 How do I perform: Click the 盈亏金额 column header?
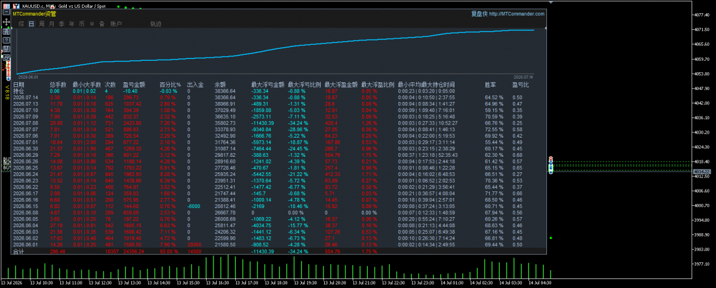[x=134, y=85]
